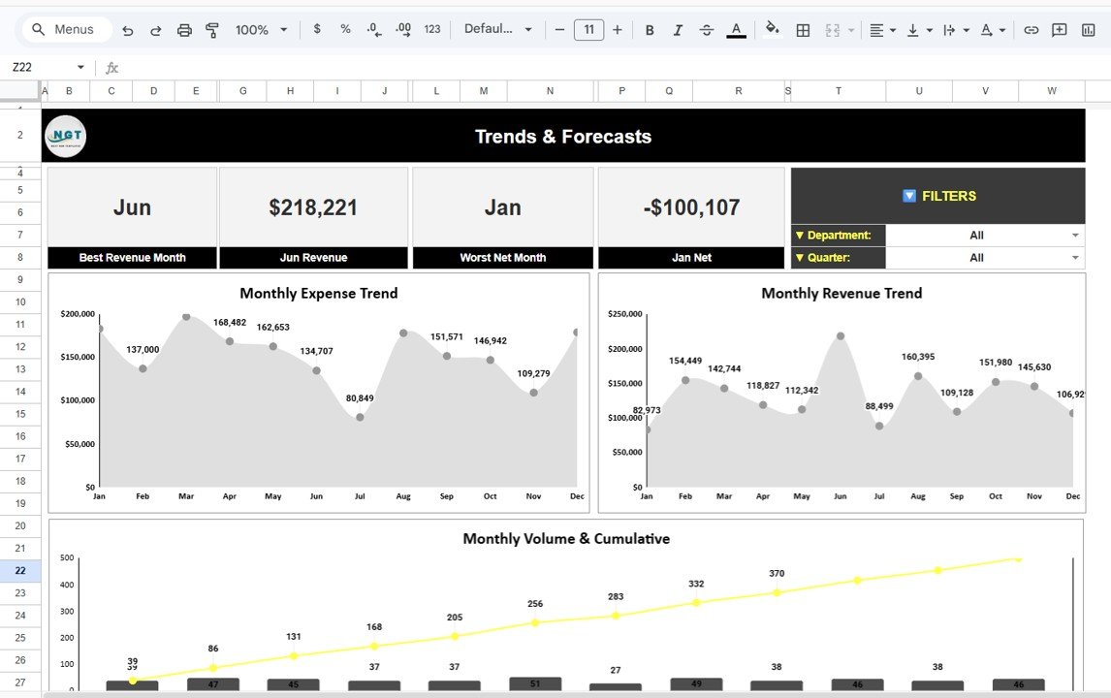1111x698 pixels.
Task: Open the text color picker
Action: click(736, 30)
